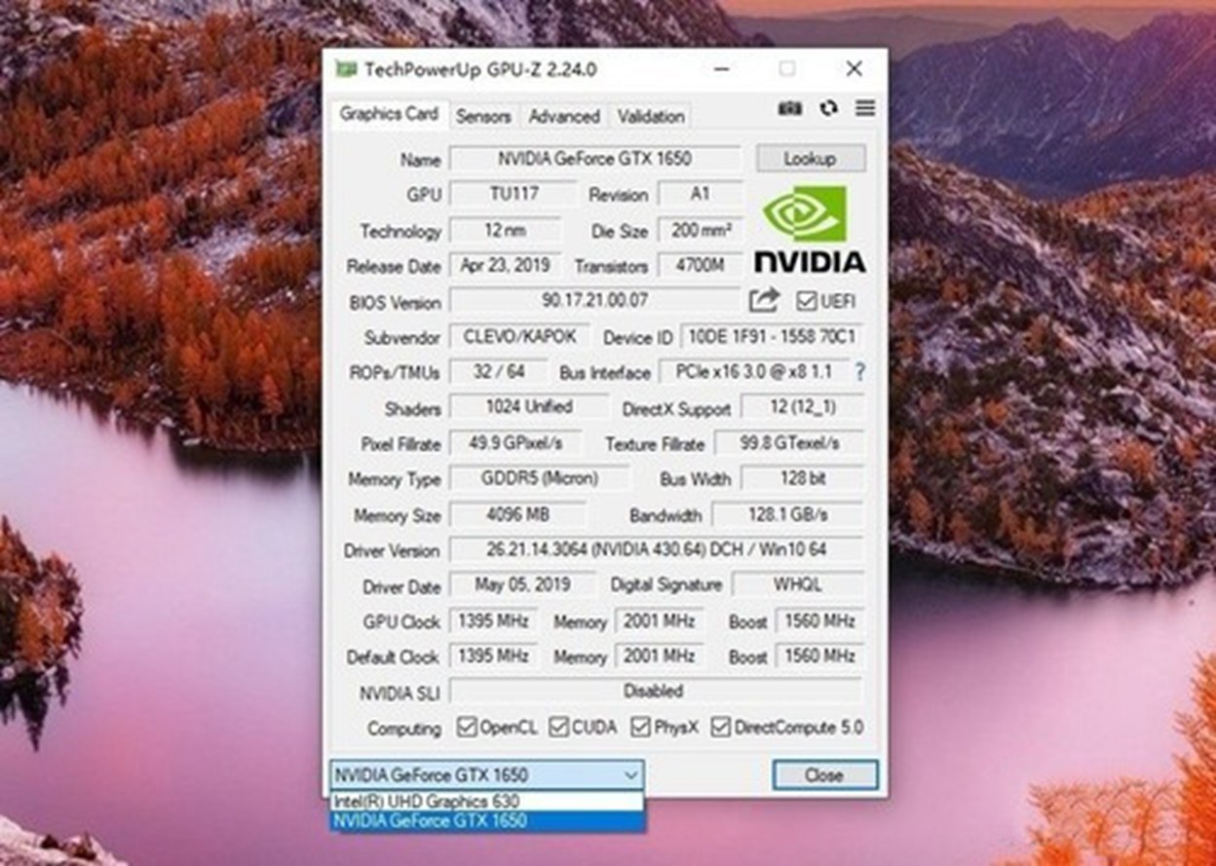Click the Driver Version 26.21.14.3064 value

(x=657, y=549)
